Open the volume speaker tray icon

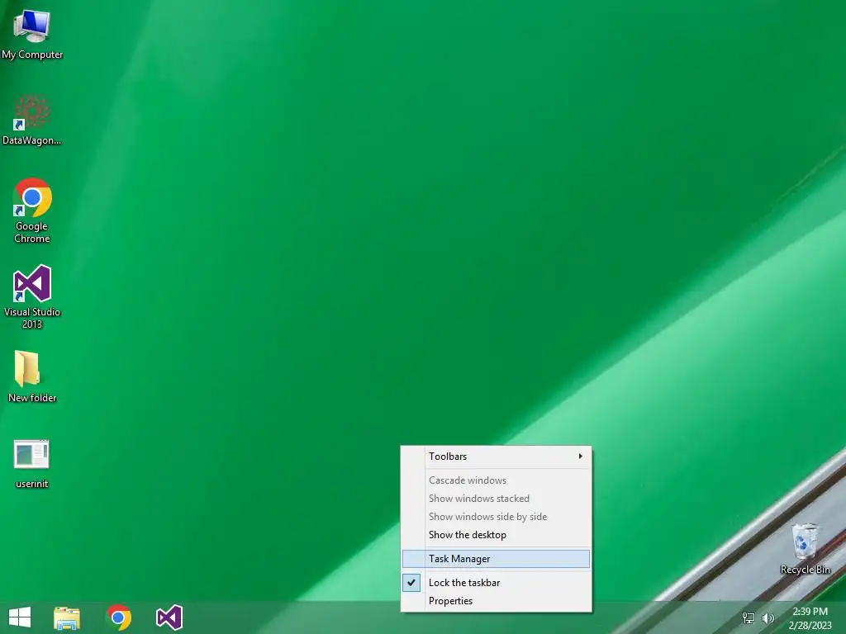768,617
